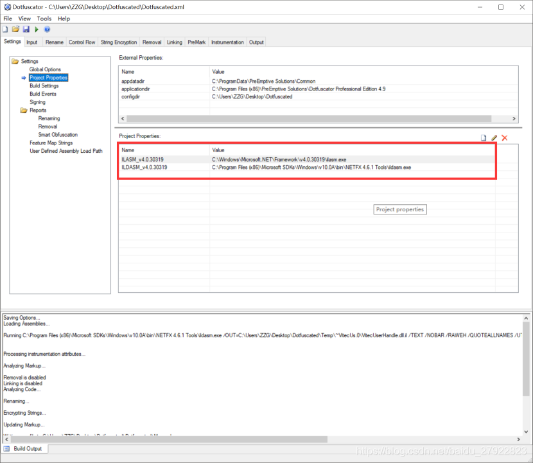Select the Reports node in tree

[x=38, y=110]
